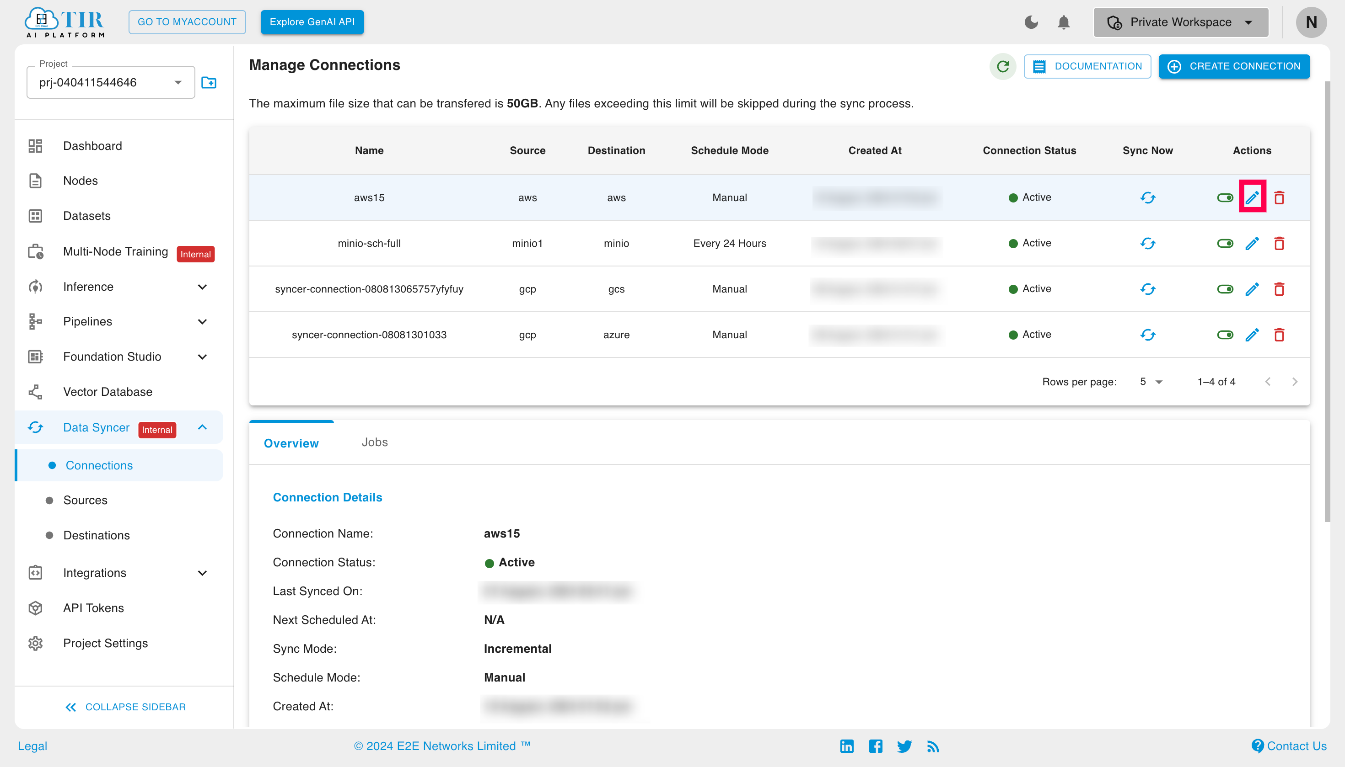Switch to the Jobs tab
Image resolution: width=1345 pixels, height=767 pixels.
click(374, 442)
